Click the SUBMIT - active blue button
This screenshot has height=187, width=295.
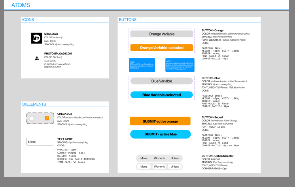(160, 134)
